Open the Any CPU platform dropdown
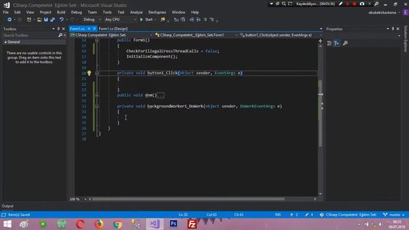409x230 pixels. click(120, 20)
